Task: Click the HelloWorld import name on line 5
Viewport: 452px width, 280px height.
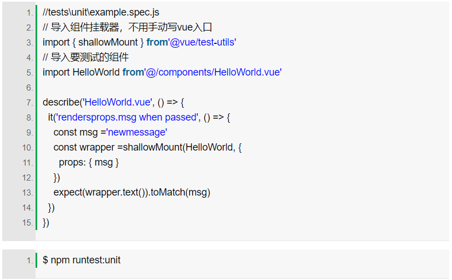Action: [96, 72]
